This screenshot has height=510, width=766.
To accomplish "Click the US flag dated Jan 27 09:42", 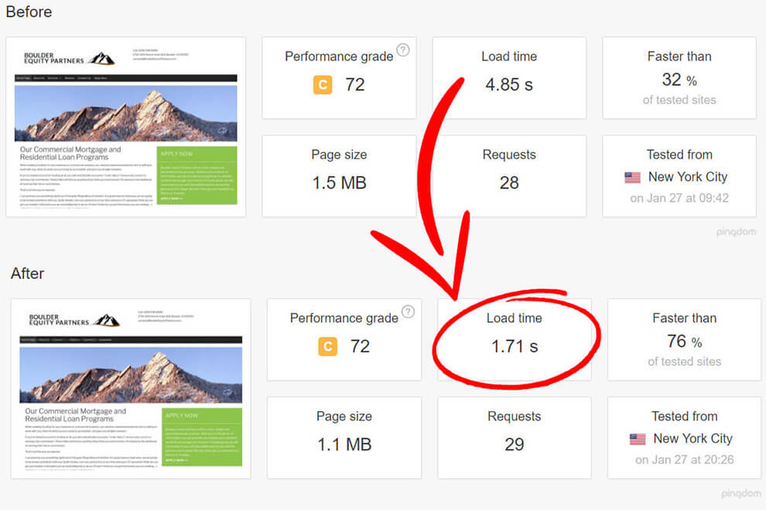I will pyautogui.click(x=633, y=177).
